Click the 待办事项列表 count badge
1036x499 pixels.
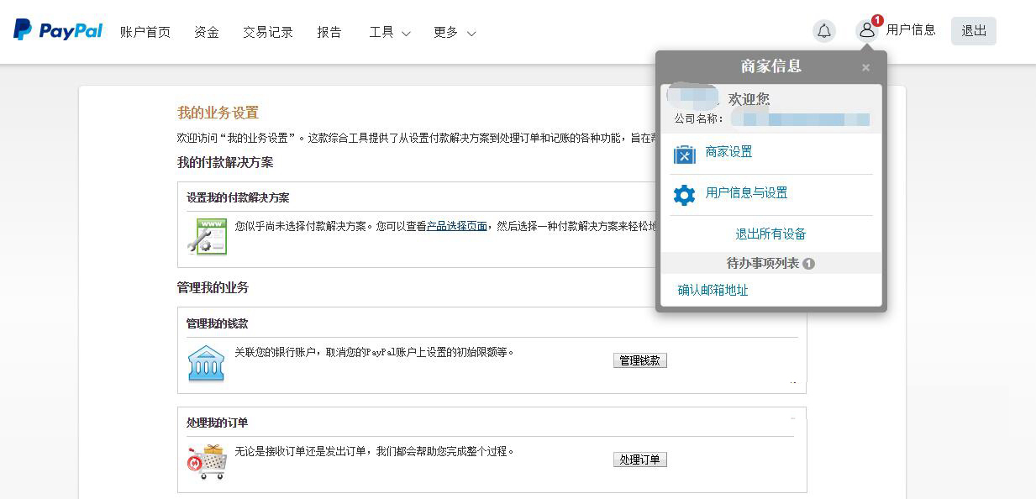tap(808, 264)
